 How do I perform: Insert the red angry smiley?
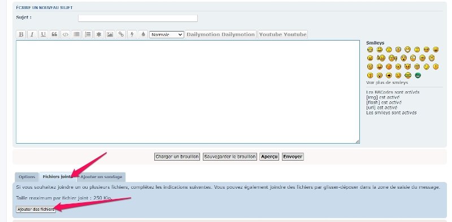389,66
